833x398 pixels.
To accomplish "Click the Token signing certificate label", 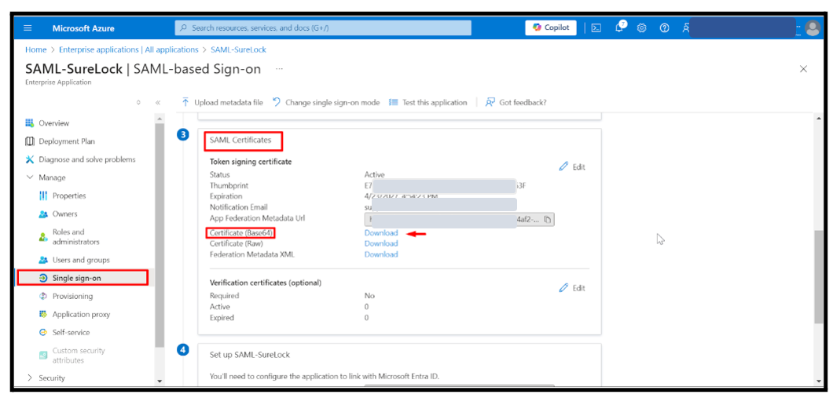I will pos(251,162).
